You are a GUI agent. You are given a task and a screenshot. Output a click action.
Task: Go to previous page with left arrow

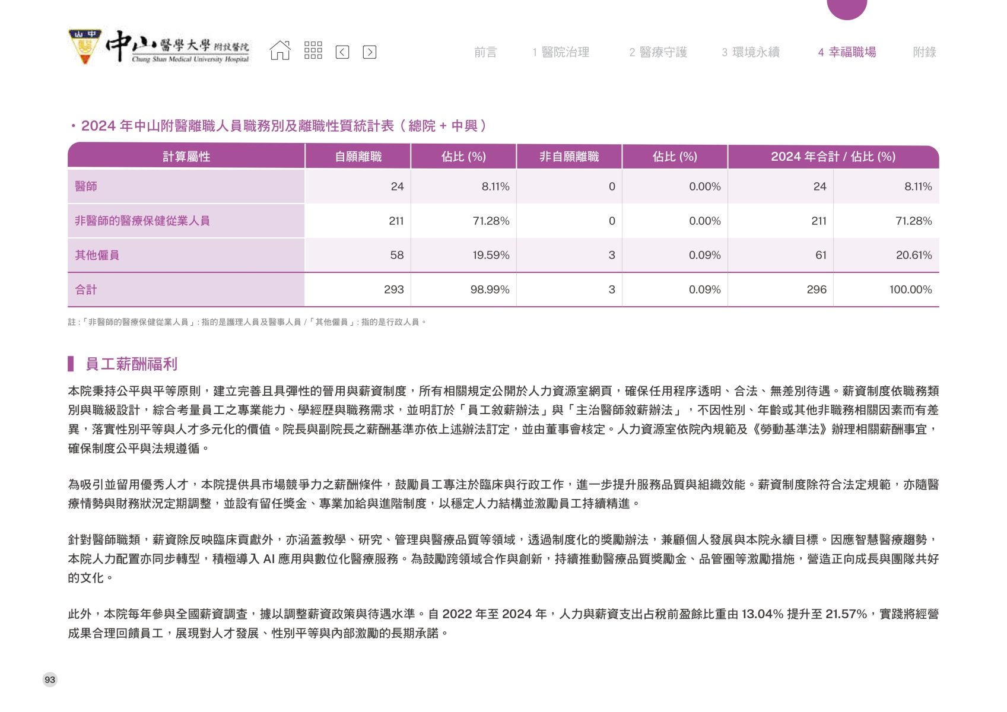[x=342, y=52]
